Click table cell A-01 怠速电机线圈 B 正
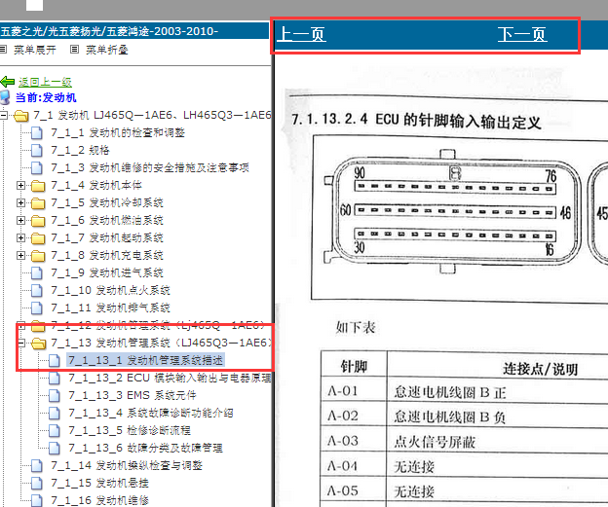The width and height of the screenshot is (608, 507). click(450, 392)
